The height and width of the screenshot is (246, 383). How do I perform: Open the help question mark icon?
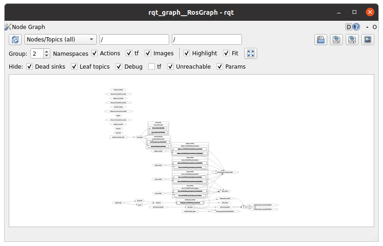click(x=356, y=27)
